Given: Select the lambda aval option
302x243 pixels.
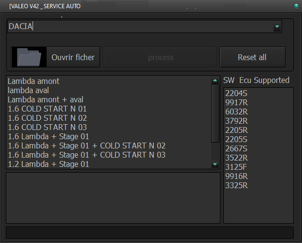Looking at the screenshot, I should 28,90.
